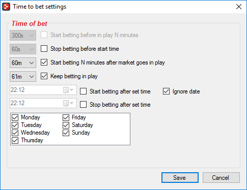Viewport: 247px width, 190px height.
Task: Expand the 61m dropdown
Action: 23,77
